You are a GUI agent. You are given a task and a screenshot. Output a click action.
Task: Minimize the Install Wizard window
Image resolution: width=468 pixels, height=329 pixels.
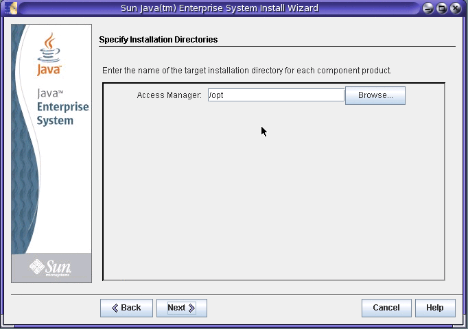pyautogui.click(x=428, y=8)
